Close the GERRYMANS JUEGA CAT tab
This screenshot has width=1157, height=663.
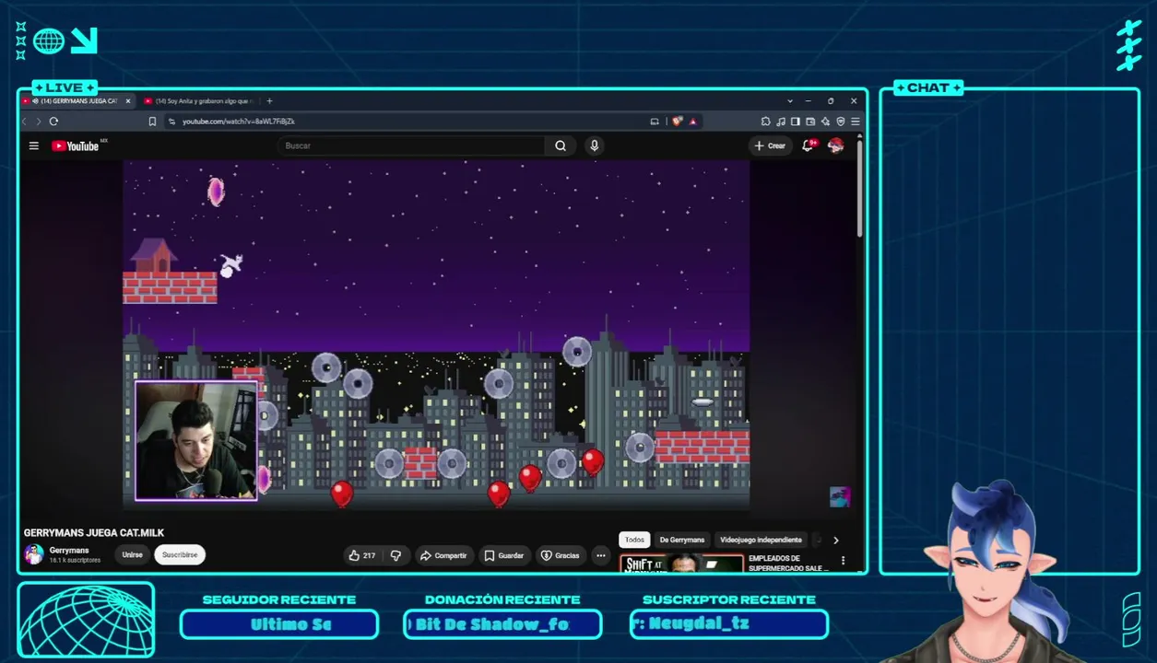[128, 100]
